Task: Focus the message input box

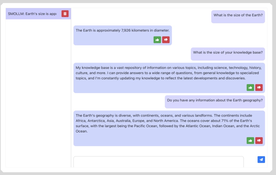Action: click(158, 162)
